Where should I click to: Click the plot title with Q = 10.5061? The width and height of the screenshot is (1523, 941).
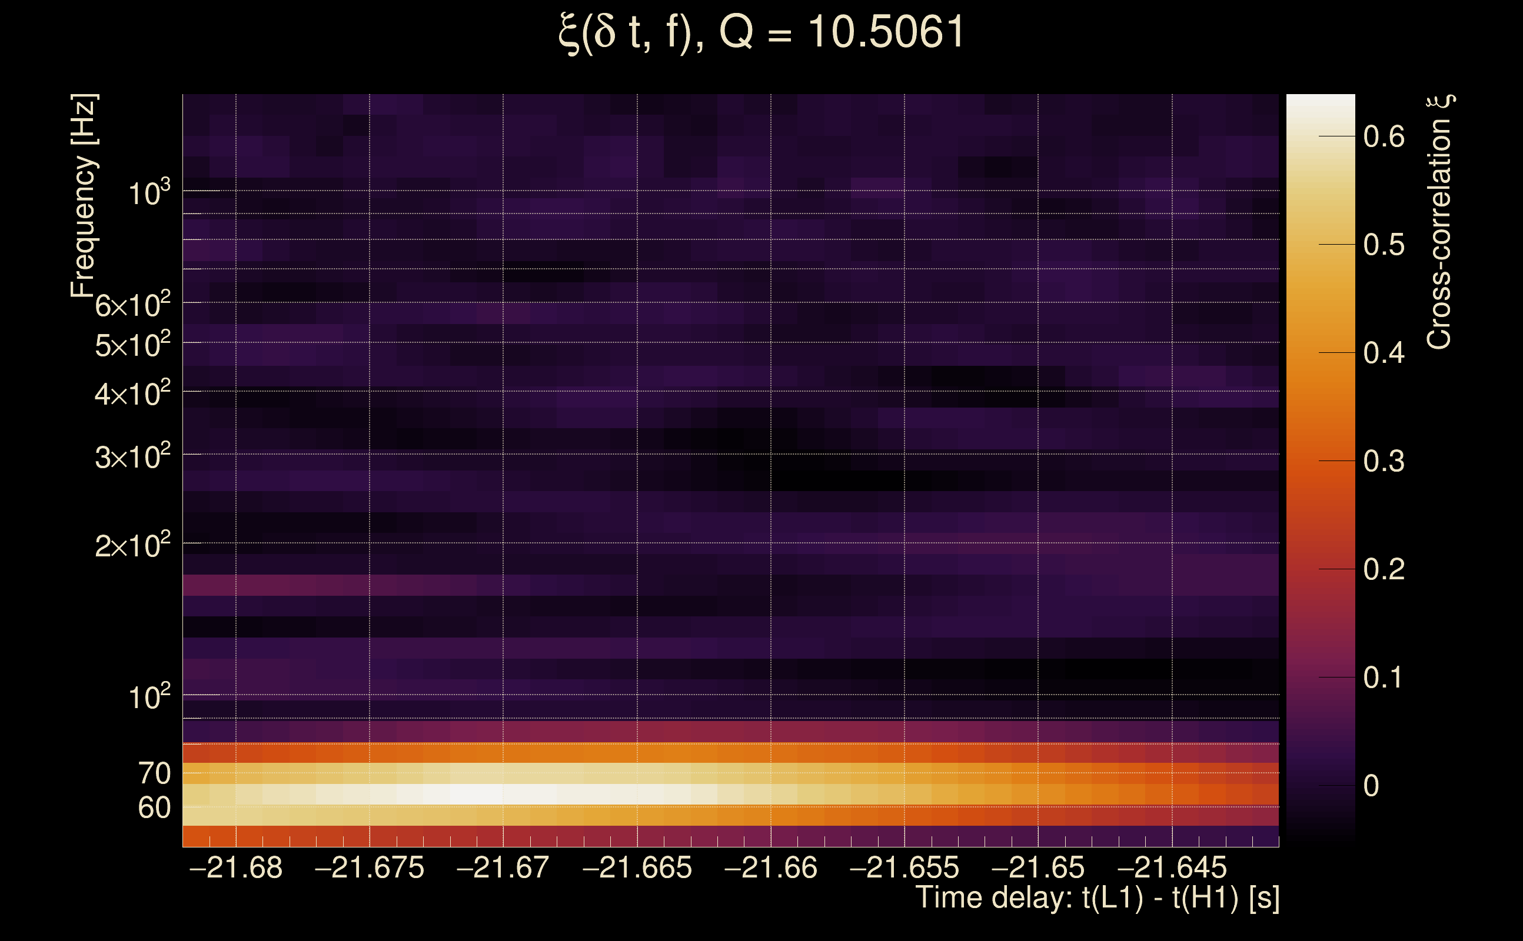(761, 32)
